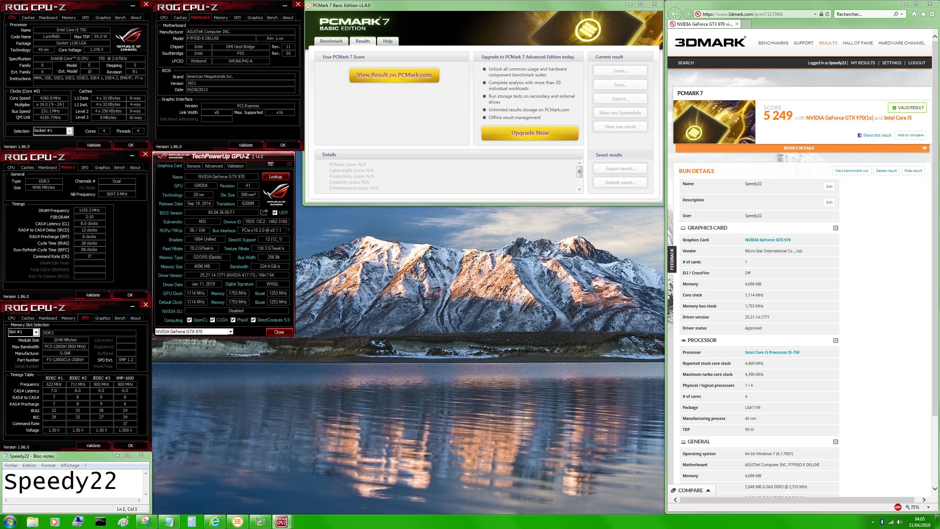Open the browser zoom level 75% dropdown

click(928, 507)
